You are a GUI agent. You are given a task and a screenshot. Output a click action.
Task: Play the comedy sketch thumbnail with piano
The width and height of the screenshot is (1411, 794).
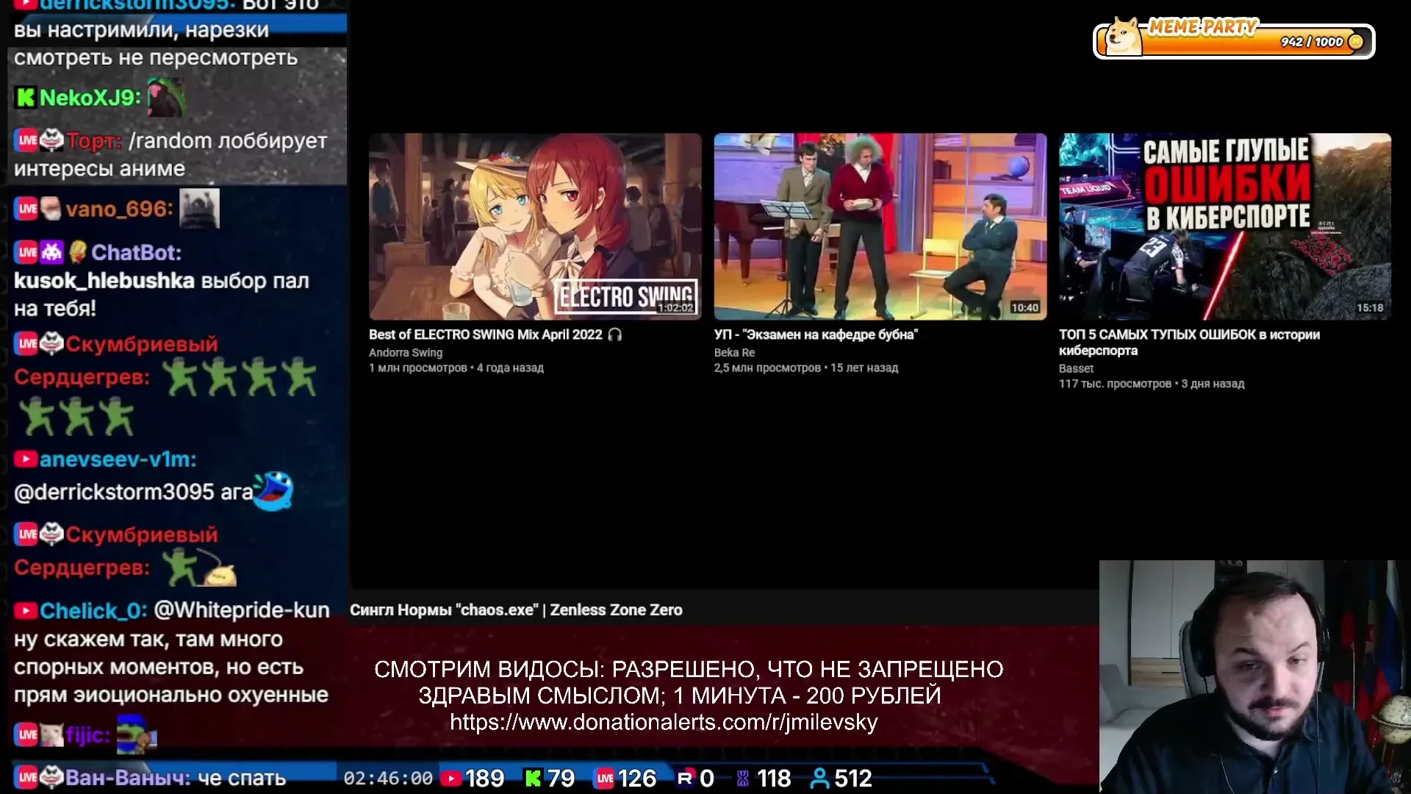pos(880,226)
